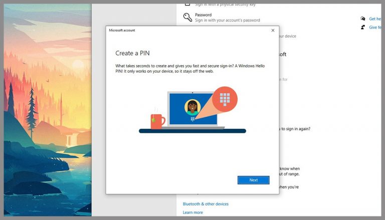Image resolution: width=385 pixels, height=220 pixels.
Task: Click the Get help chat icon
Action: (363, 19)
